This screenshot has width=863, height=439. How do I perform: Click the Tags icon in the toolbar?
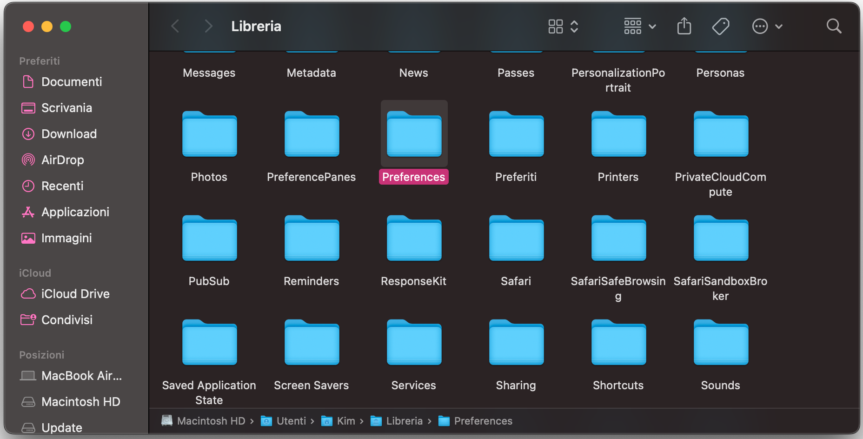[721, 26]
